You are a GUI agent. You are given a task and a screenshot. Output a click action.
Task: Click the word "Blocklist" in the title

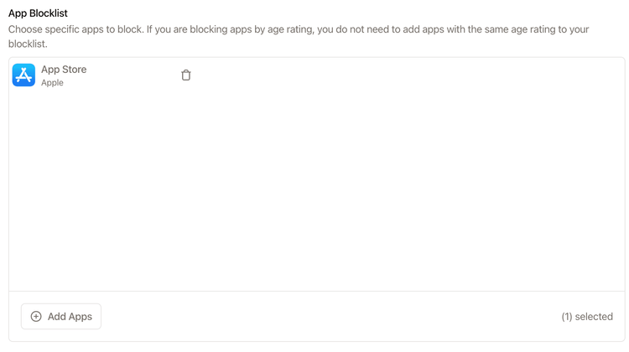[49, 13]
